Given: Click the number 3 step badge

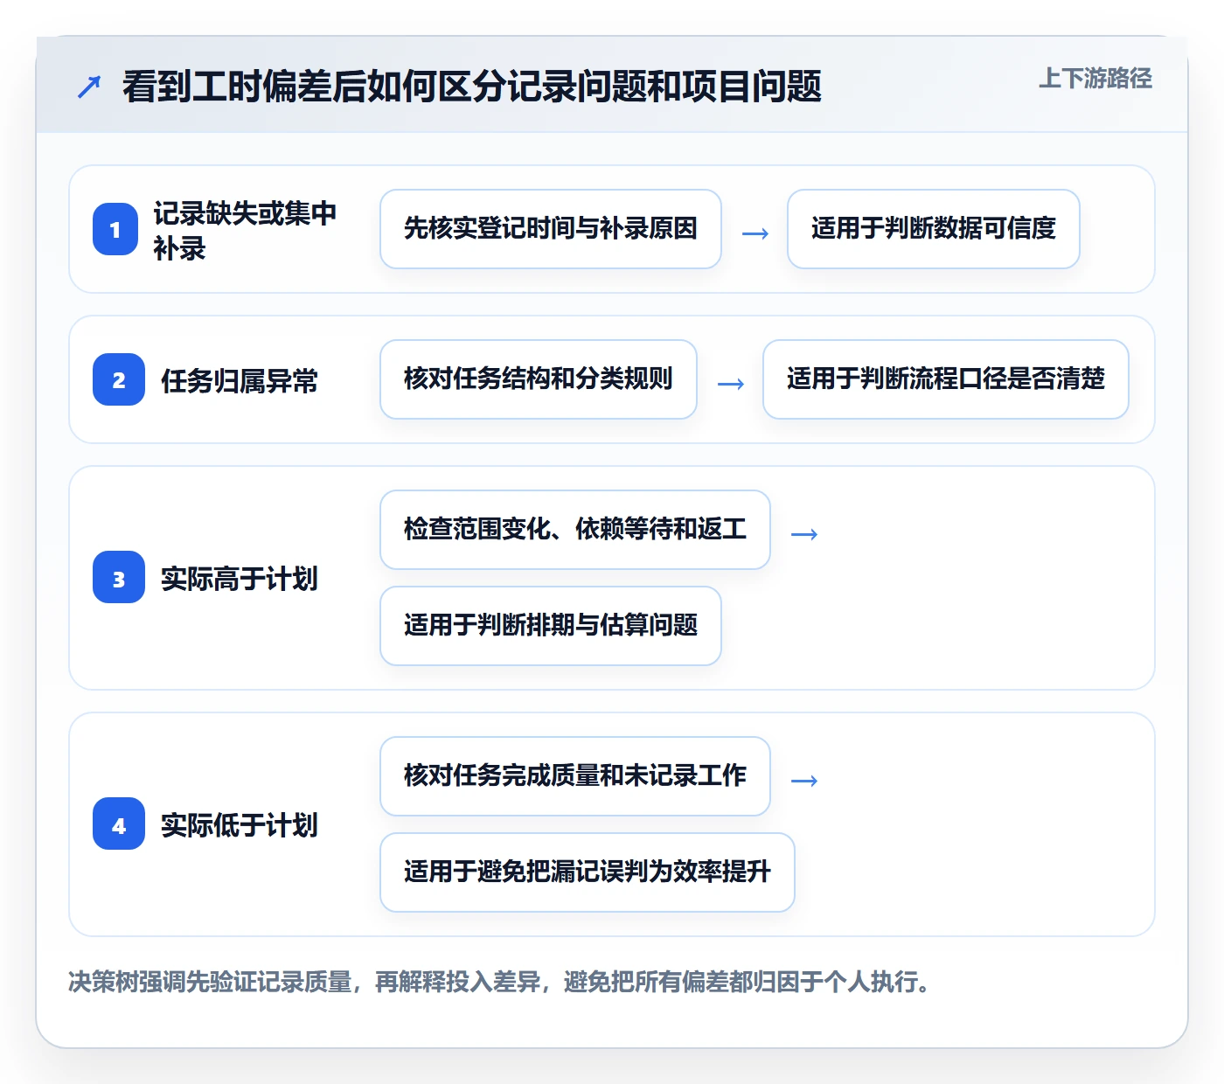Looking at the screenshot, I should click(119, 577).
